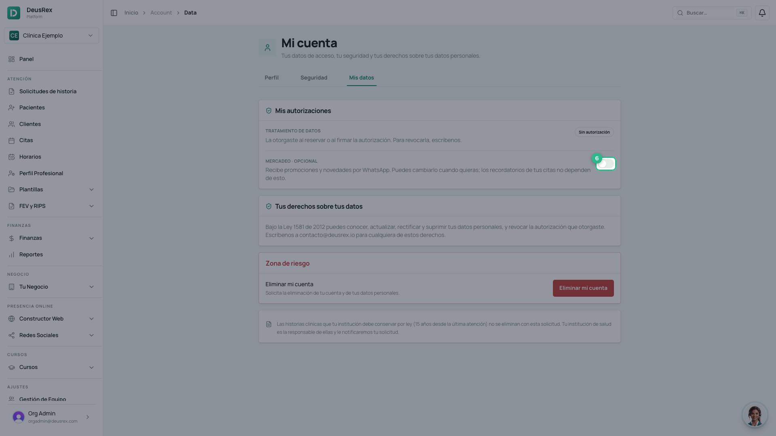Open the Clínica Ejemplo organization dropdown

coord(51,36)
